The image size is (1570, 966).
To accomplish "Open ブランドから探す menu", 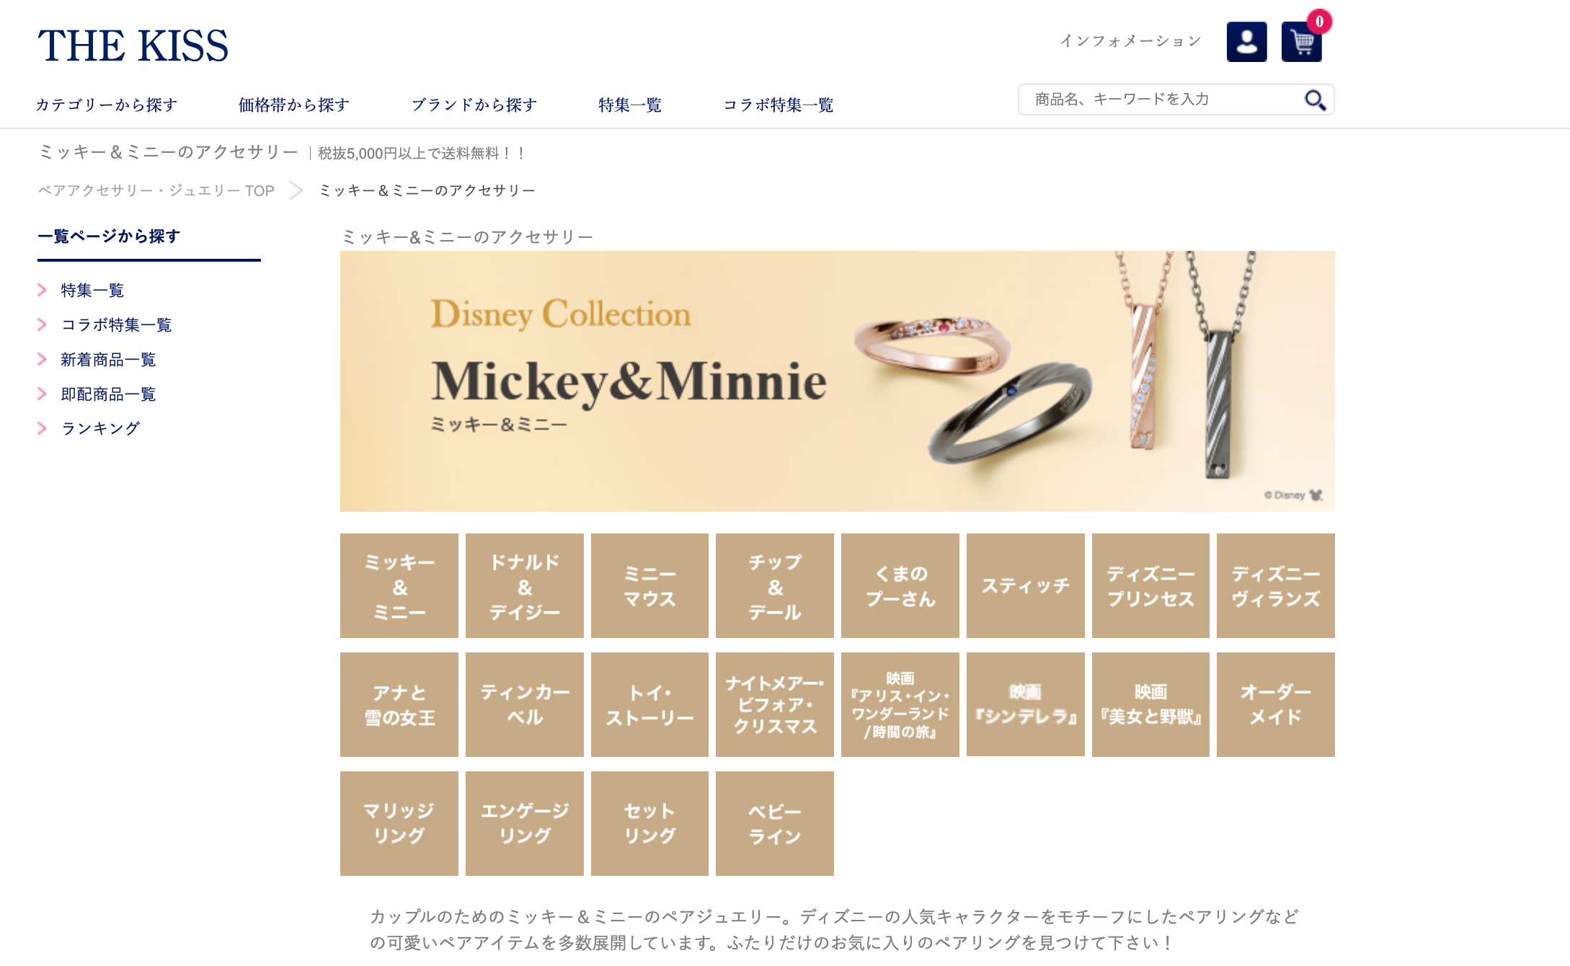I will click(474, 105).
